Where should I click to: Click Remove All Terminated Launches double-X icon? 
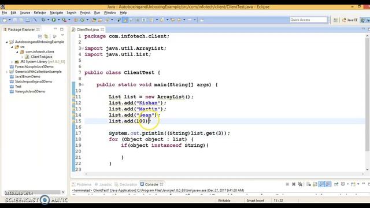coord(300,184)
